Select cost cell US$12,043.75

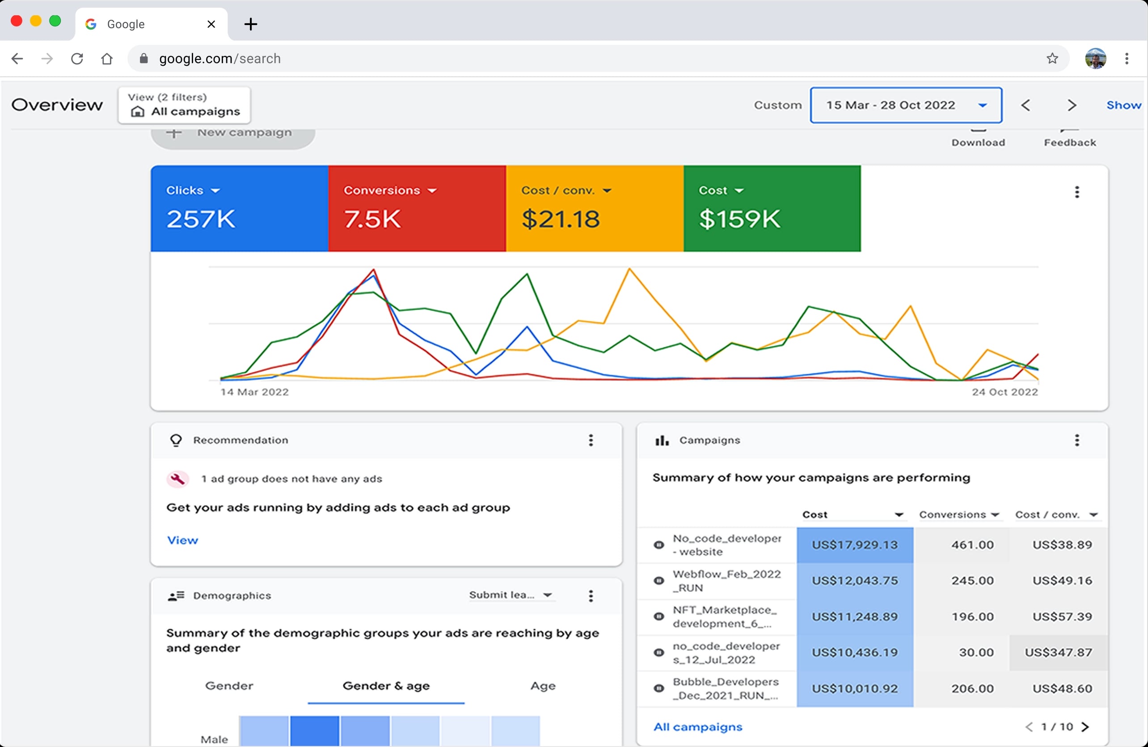(855, 581)
